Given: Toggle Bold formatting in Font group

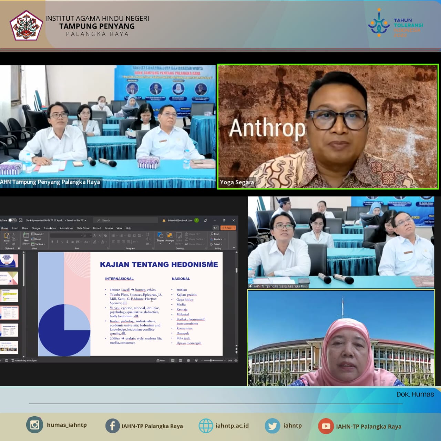Looking at the screenshot, I should click(52, 242).
